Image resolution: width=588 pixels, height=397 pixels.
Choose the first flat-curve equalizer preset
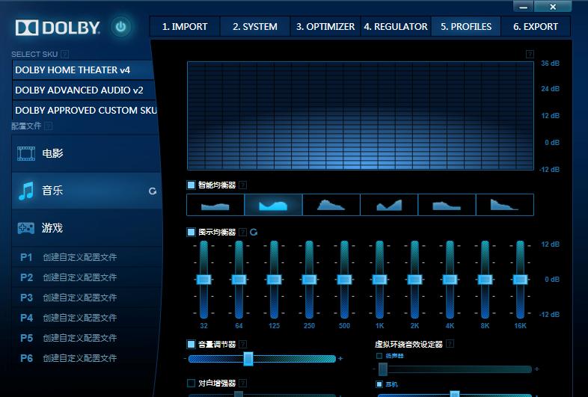click(215, 205)
